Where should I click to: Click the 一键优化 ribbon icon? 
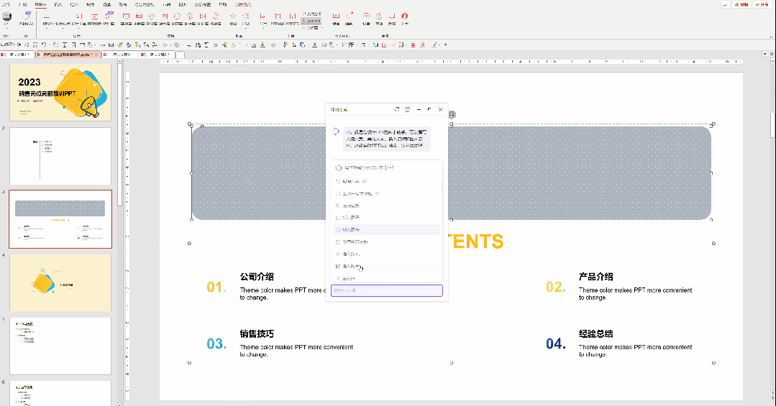point(47,19)
